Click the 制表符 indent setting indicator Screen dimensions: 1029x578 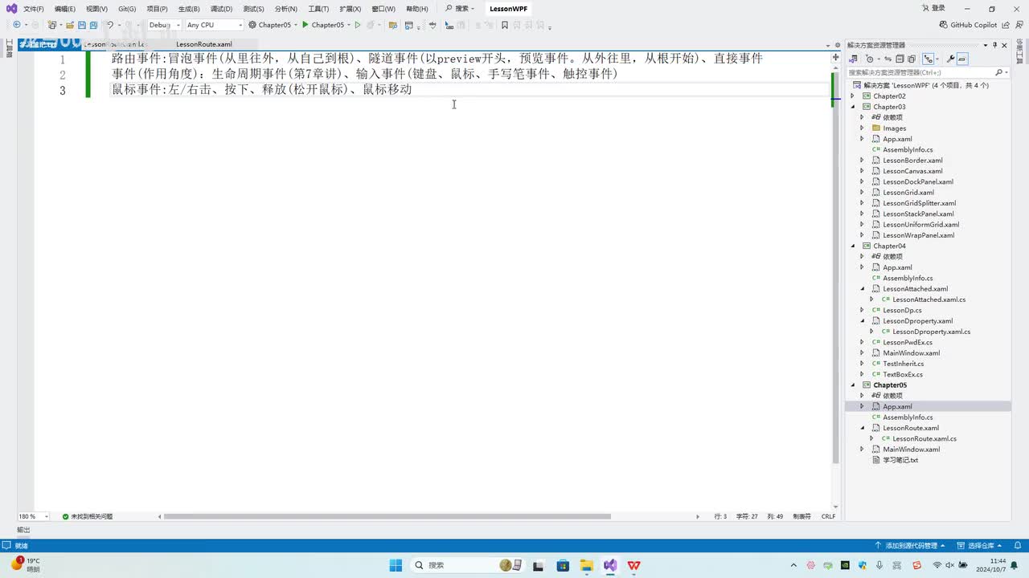coord(801,516)
